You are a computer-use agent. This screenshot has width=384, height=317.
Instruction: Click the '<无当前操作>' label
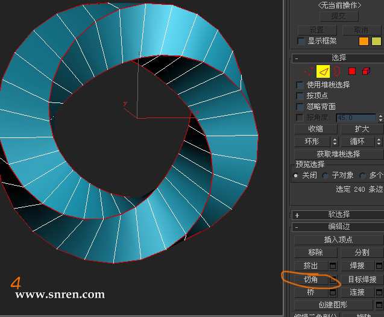[x=339, y=5]
